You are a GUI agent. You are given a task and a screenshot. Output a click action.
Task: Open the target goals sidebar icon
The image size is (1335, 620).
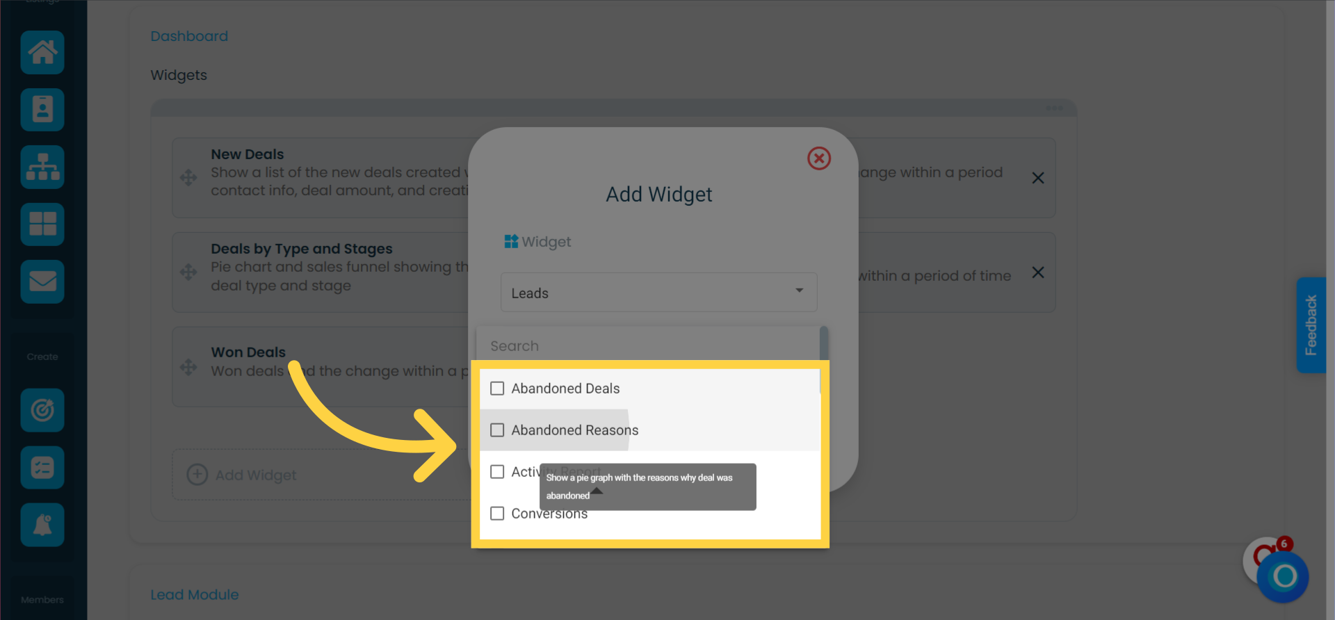coord(42,410)
